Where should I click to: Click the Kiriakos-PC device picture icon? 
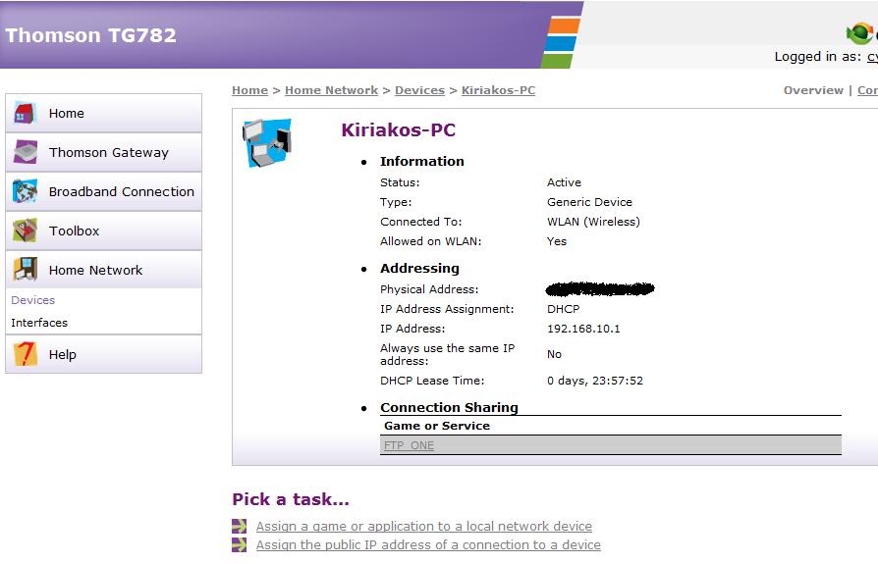(267, 142)
